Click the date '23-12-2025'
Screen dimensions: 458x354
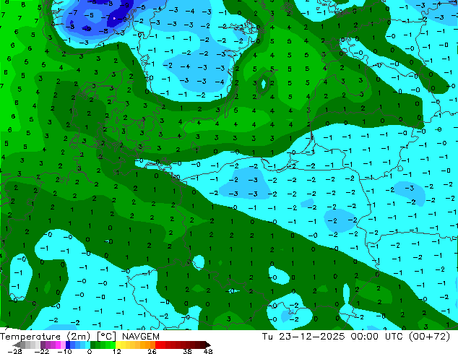click(x=311, y=337)
